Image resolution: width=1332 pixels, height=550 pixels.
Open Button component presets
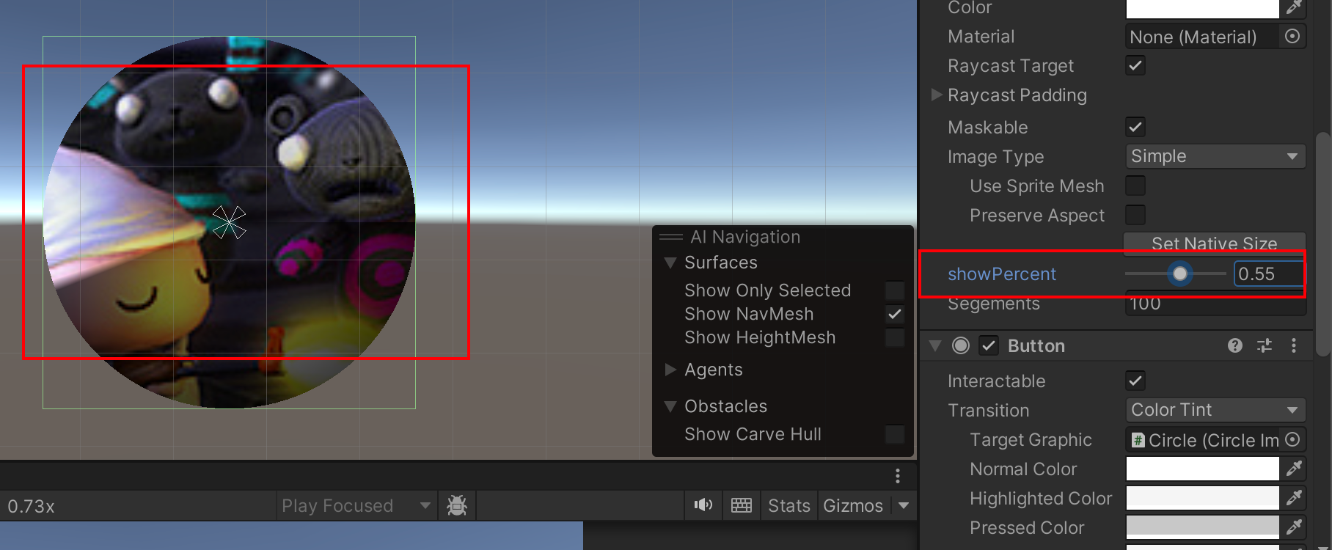pyautogui.click(x=1265, y=345)
